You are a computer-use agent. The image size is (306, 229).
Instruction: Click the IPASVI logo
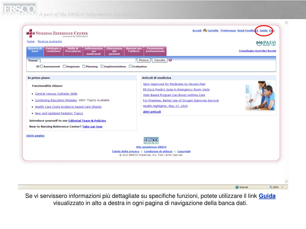(x=266, y=43)
